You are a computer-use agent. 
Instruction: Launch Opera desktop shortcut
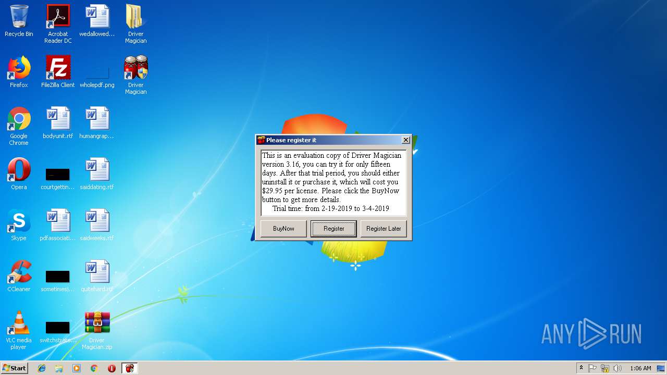19,174
